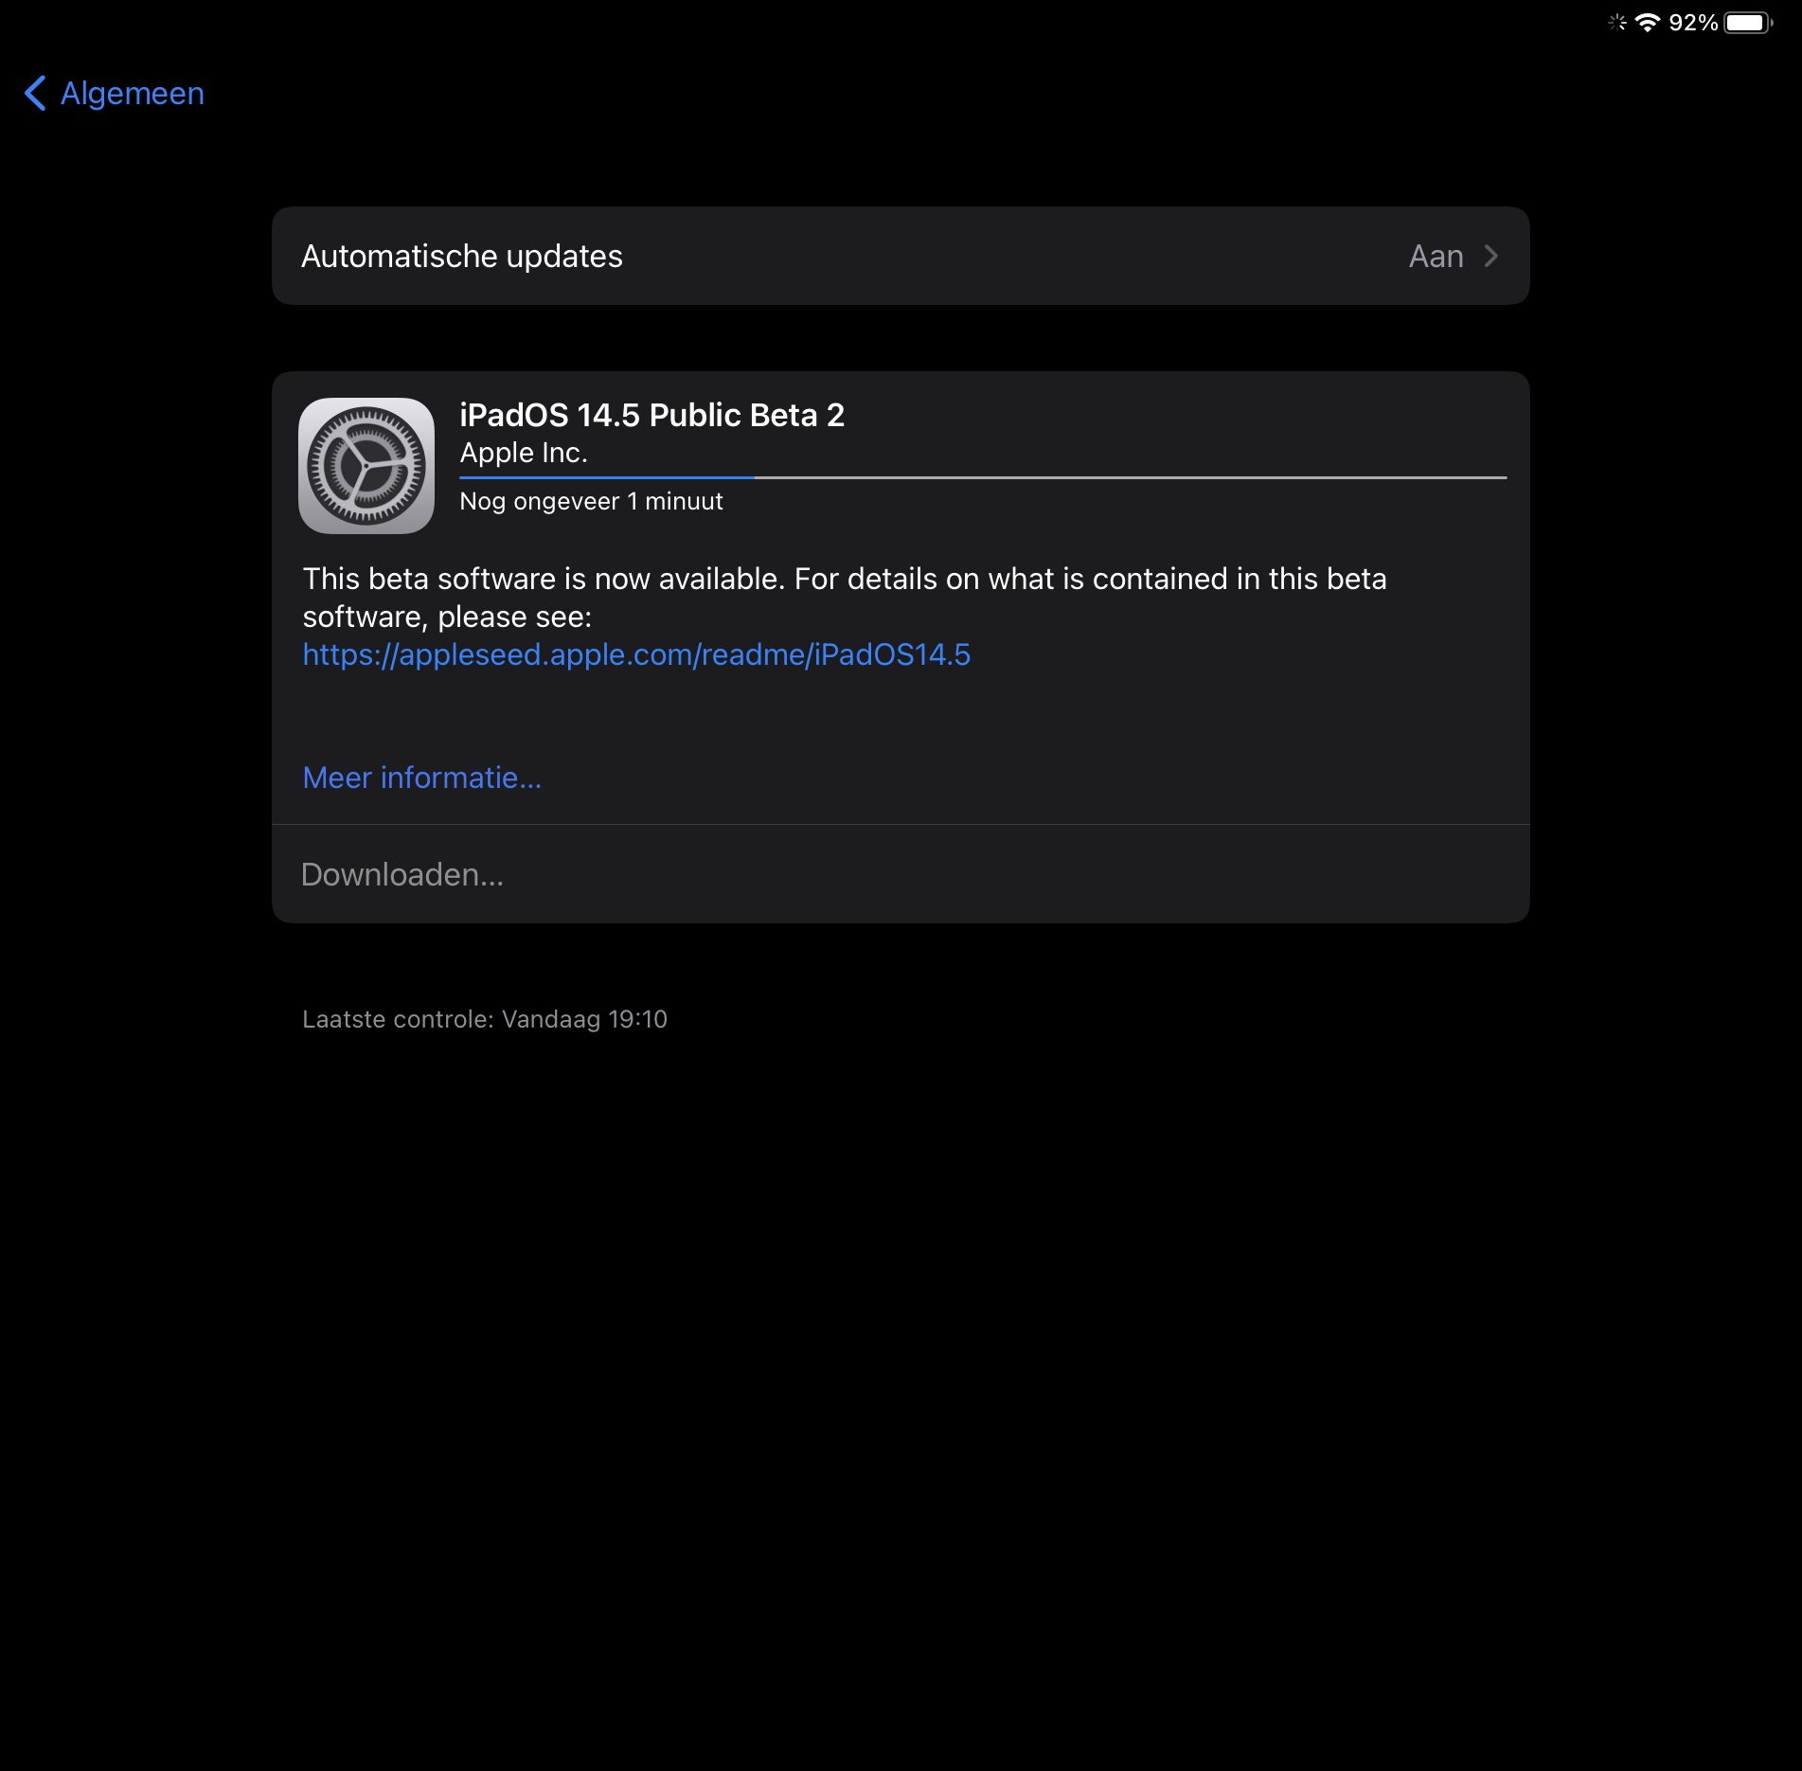Image resolution: width=1802 pixels, height=1771 pixels.
Task: Select the beta software description paragraph
Action: 845,598
